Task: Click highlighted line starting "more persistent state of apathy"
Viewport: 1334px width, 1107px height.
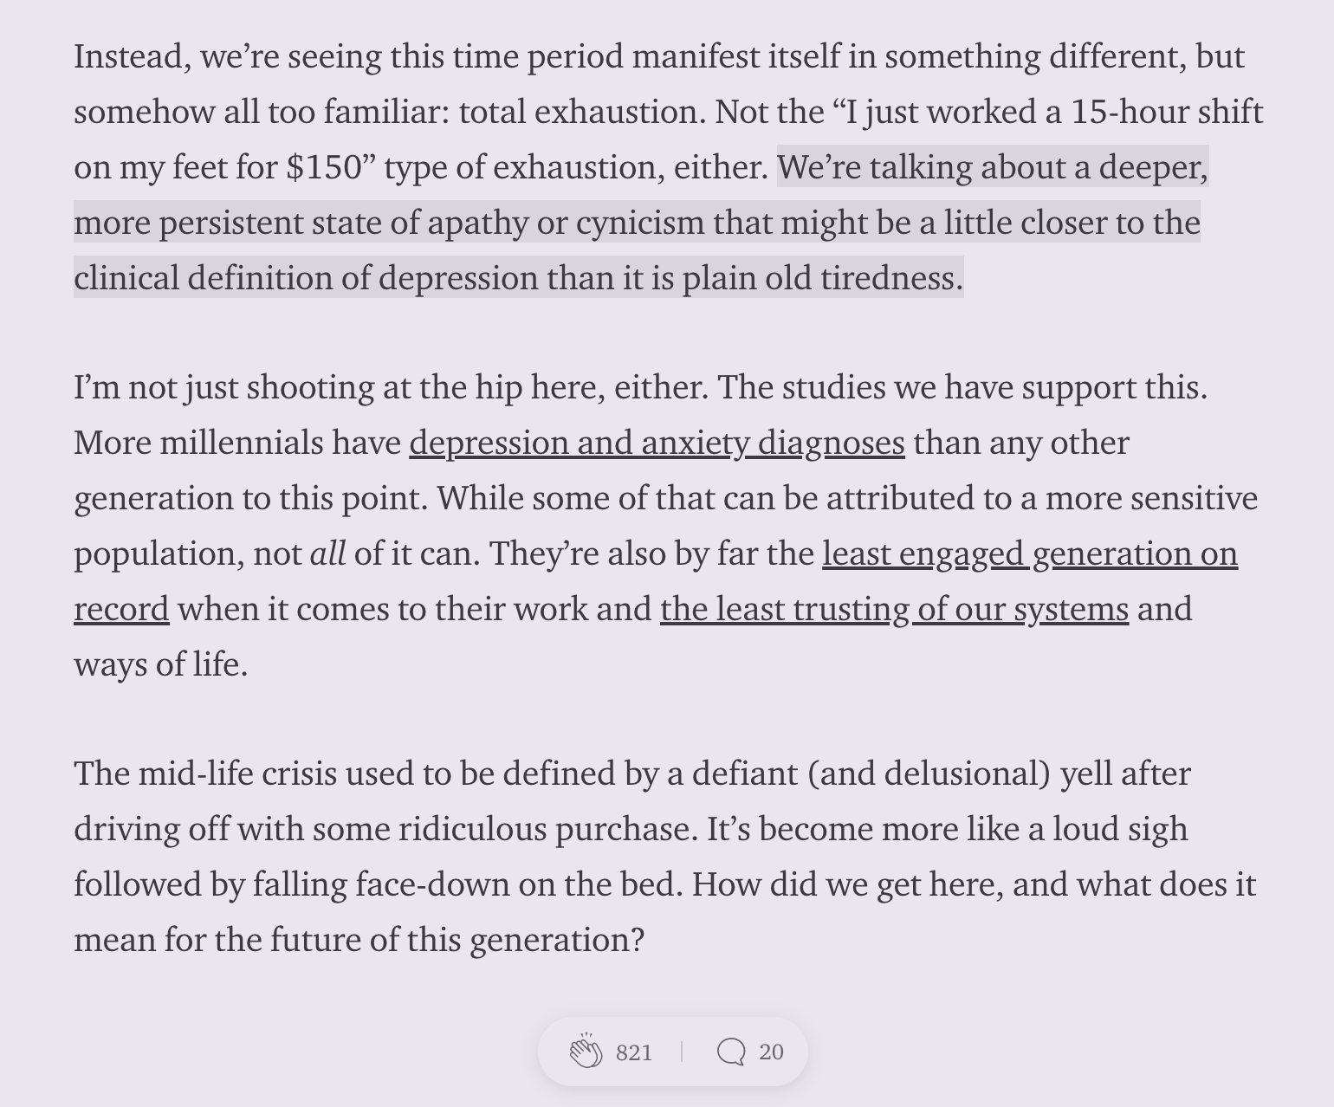Action: (x=637, y=222)
